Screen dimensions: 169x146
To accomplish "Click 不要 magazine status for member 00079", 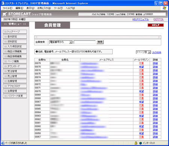I will coord(141,63).
